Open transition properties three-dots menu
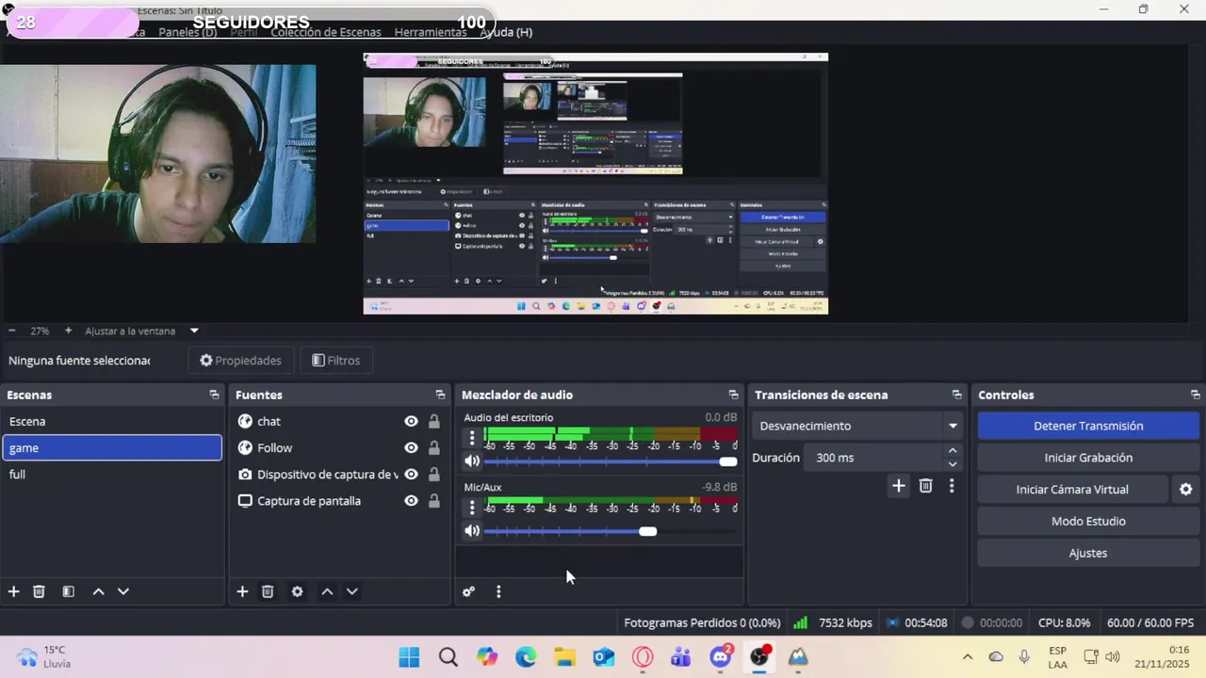Screen dimensions: 1206x678 (952, 486)
